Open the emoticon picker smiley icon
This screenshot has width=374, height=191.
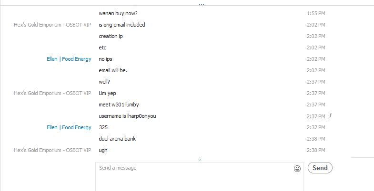(297, 169)
